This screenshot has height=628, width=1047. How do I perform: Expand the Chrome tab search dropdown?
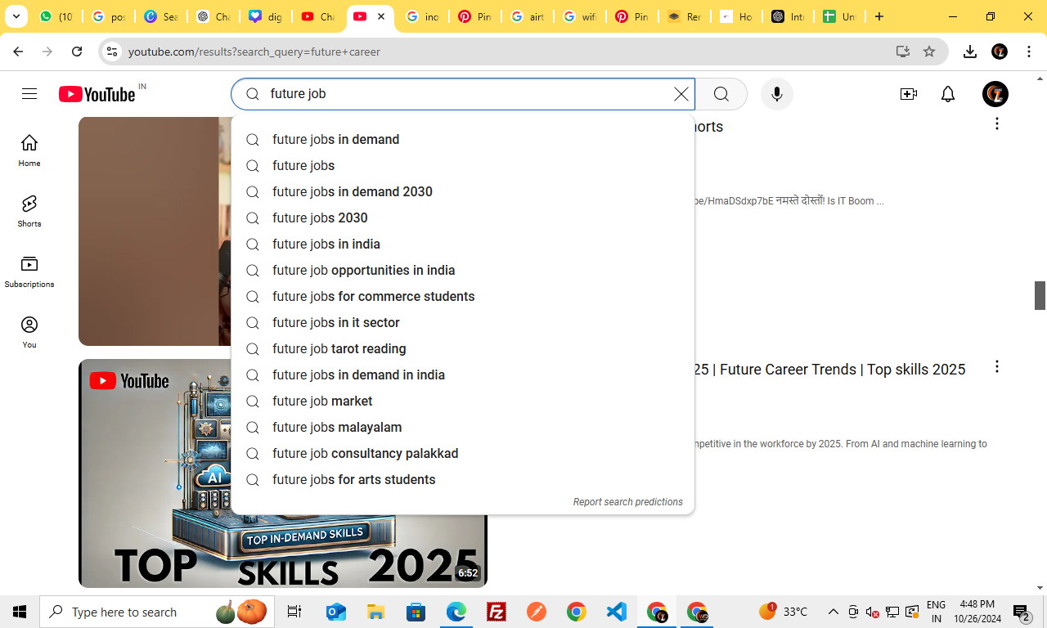pyautogui.click(x=16, y=16)
